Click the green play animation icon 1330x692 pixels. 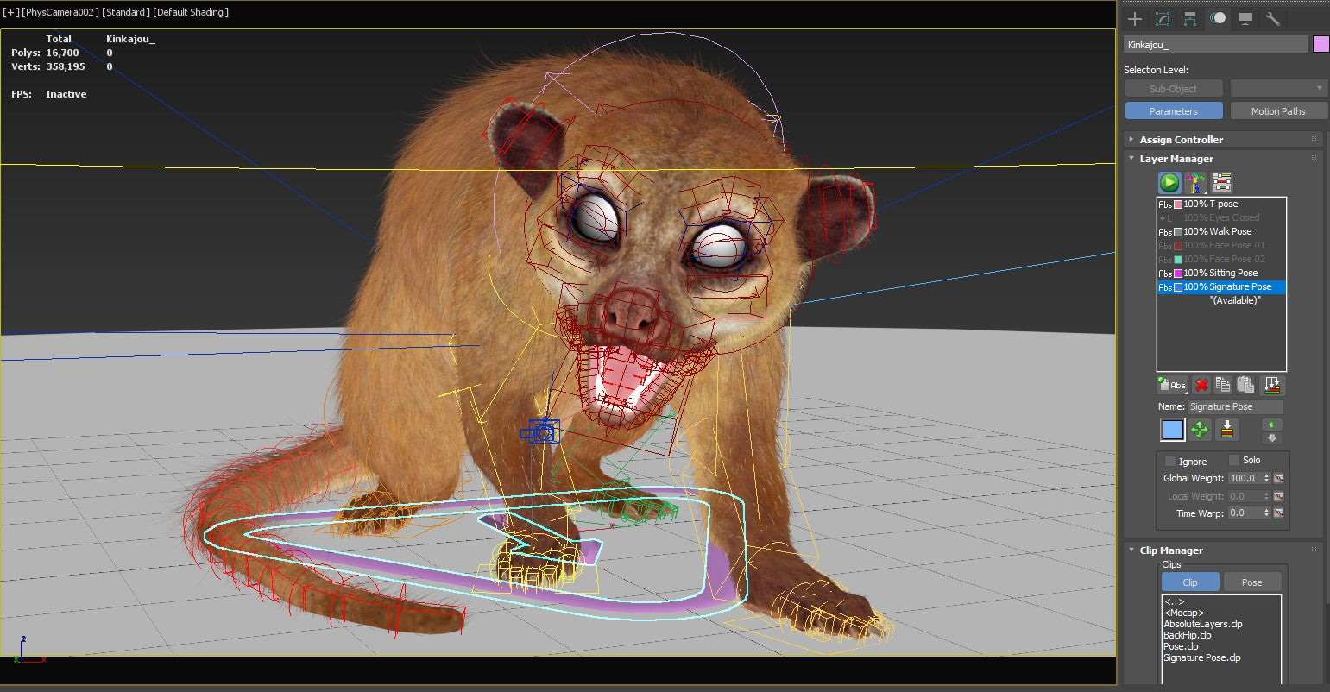click(x=1169, y=182)
